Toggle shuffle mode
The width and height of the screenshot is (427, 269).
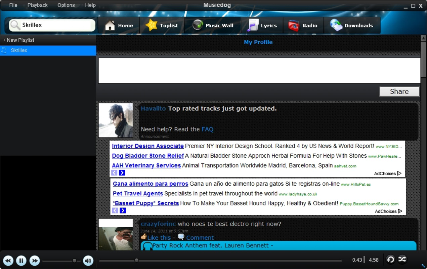coord(402,259)
